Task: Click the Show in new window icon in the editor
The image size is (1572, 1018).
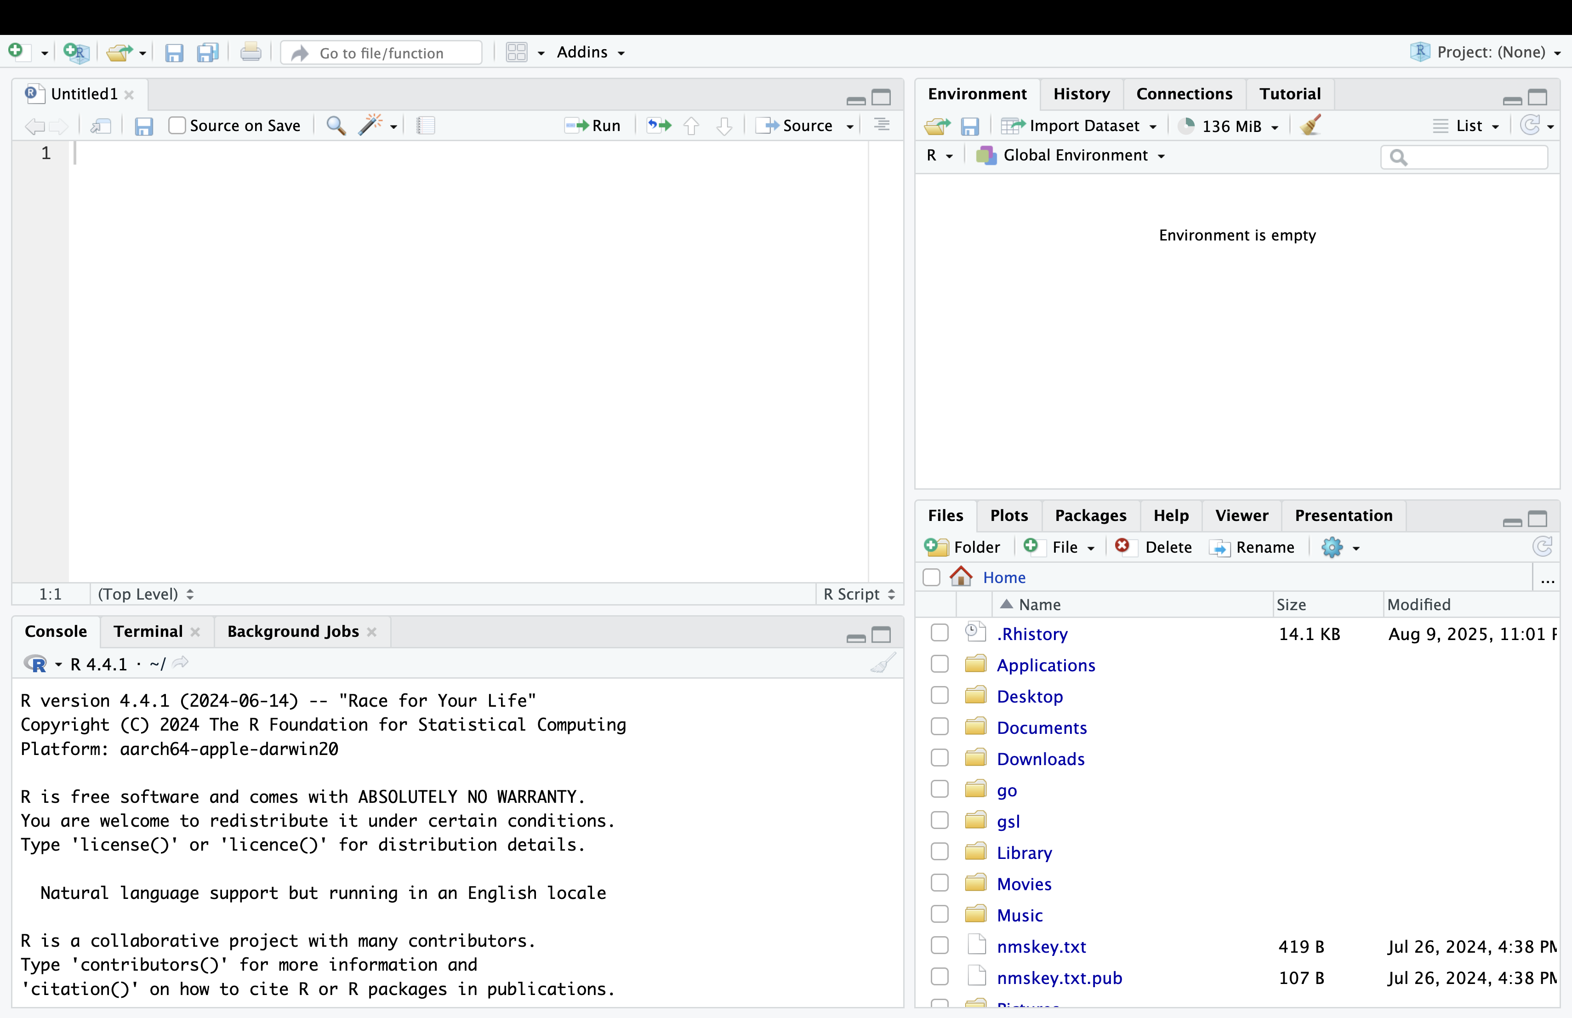Action: coord(101,126)
